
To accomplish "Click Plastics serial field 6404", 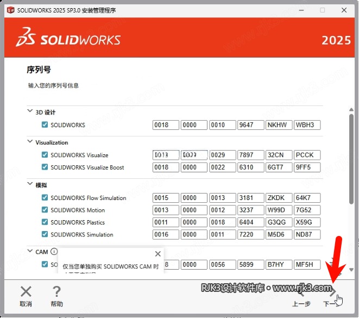I will 251,222.
